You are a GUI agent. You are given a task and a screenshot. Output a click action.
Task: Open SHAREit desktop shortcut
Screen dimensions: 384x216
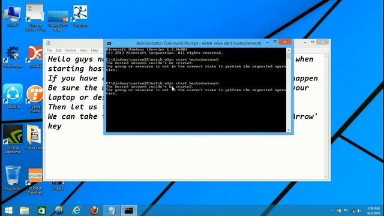13,96
